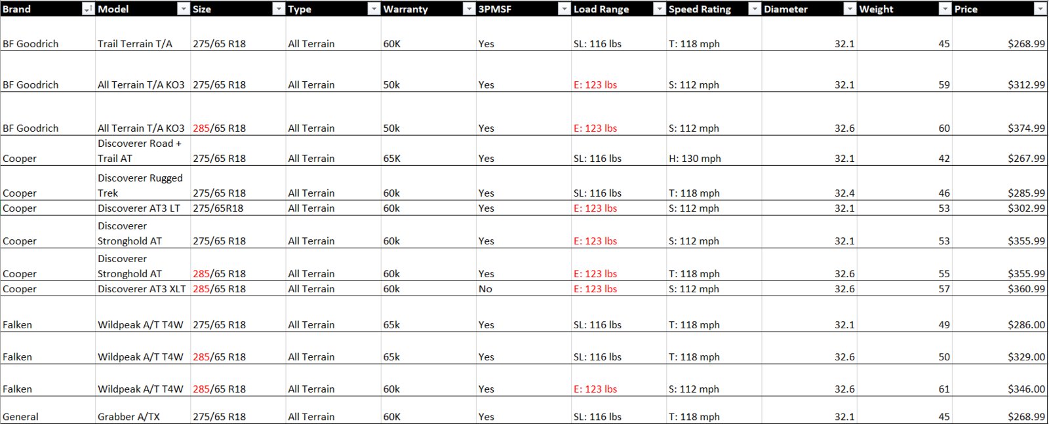Viewport: 1049px width, 424px height.
Task: Select the "Discoverer Road + Trail AT" cell
Action: 143,151
